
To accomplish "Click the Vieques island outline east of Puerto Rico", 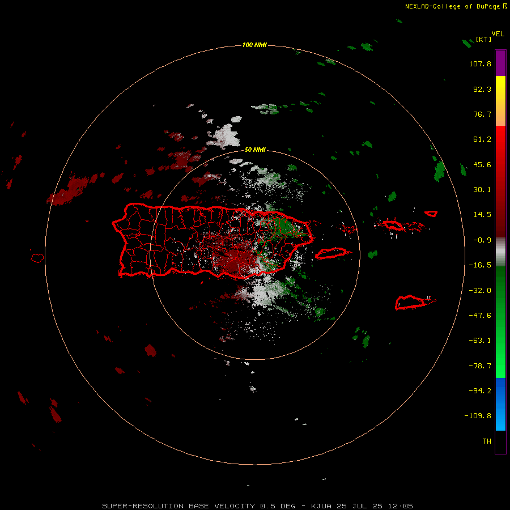I will coord(331,253).
